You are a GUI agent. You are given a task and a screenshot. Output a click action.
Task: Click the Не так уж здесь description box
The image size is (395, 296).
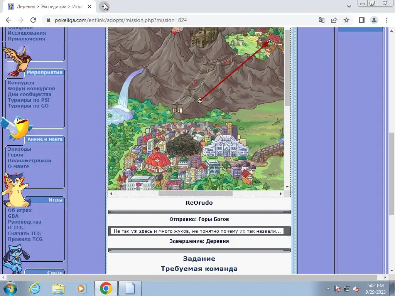(199, 231)
